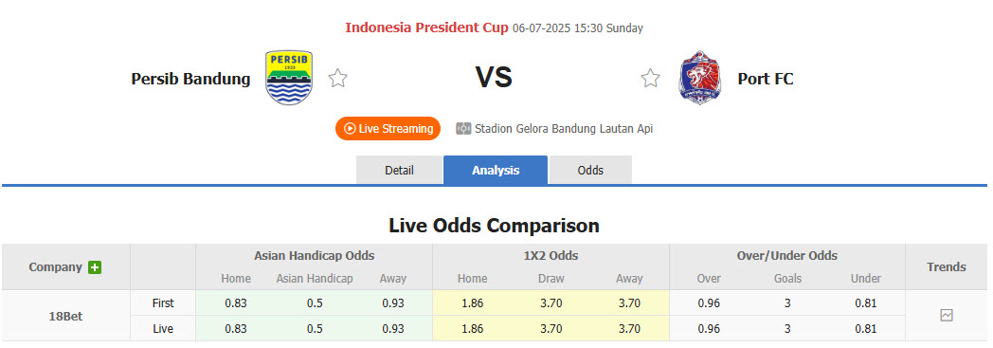Switch to the Detail tab
The height and width of the screenshot is (348, 993).
399,170
